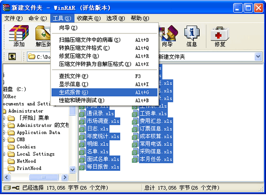Choose 性能和硬件测试(B) menu item
This screenshot has width=266, height=195.
click(105, 101)
